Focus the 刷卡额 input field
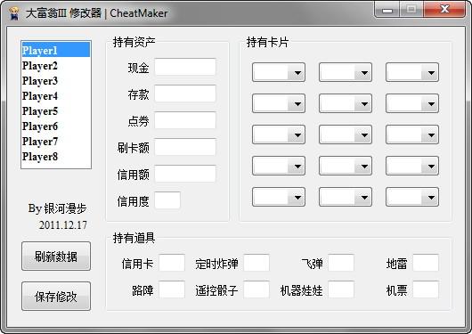This screenshot has width=472, height=334. pyautogui.click(x=185, y=147)
